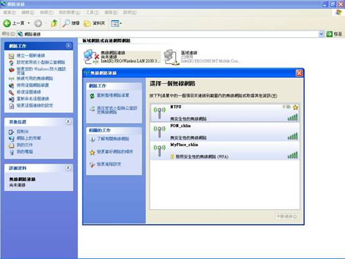Open the Tools menu in the menu bar
This screenshot has height=259, width=345.
coord(92,12)
